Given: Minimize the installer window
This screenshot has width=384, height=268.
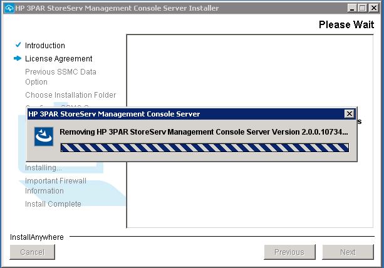Looking at the screenshot, I should pos(352,8).
